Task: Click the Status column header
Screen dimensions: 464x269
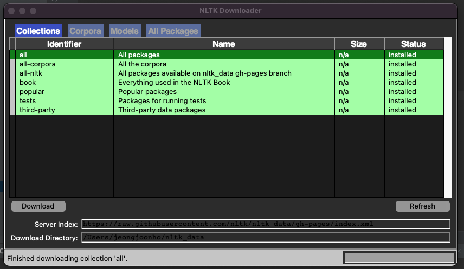Action: 414,44
